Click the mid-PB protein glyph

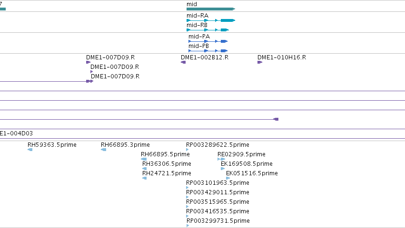[208, 51]
